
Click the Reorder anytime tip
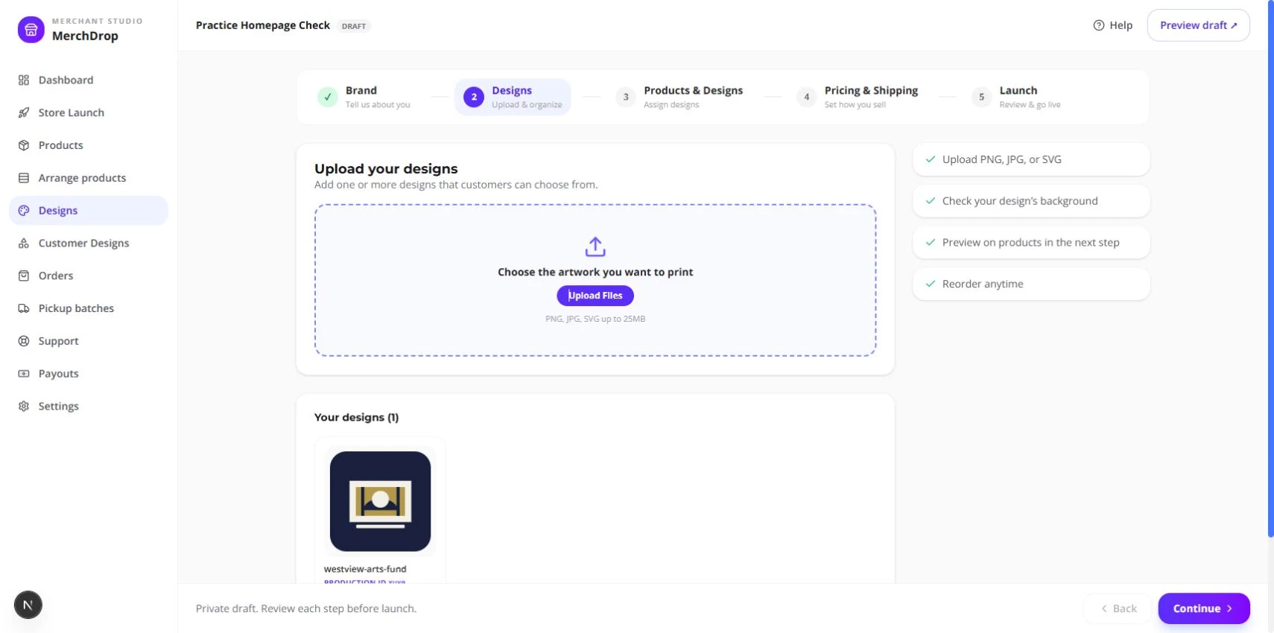tap(1031, 284)
